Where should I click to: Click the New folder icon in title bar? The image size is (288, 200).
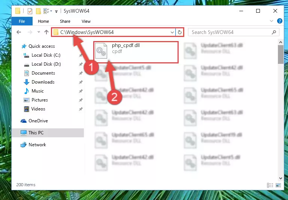click(x=38, y=11)
